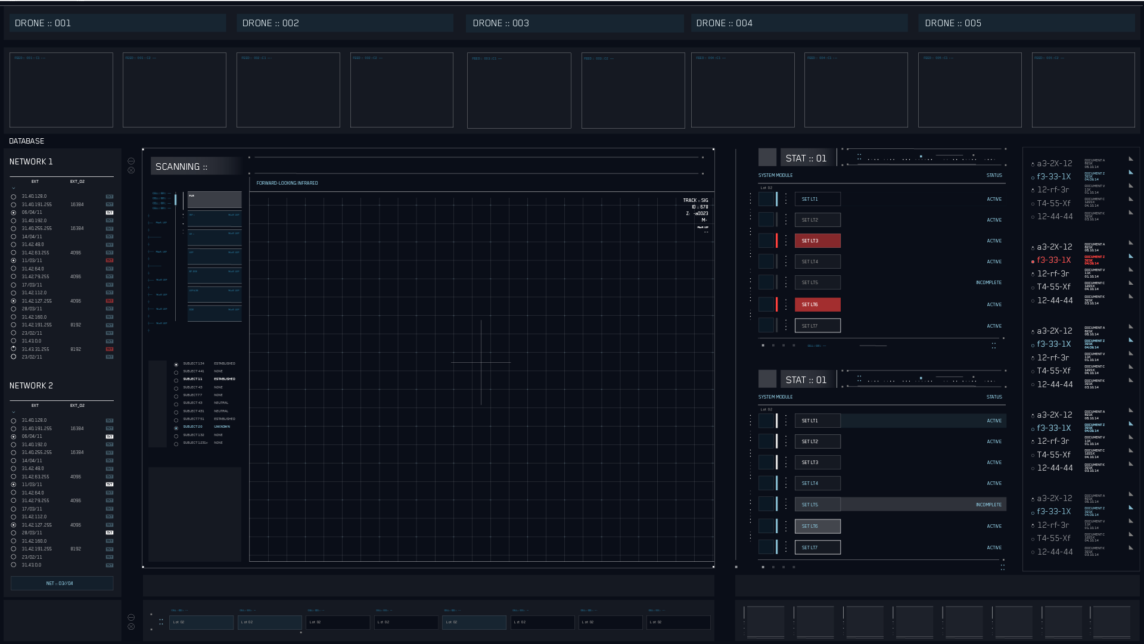Click red TXT badge on Network 1 31.43.31.255 row
Image resolution: width=1144 pixels, height=644 pixels.
pyautogui.click(x=110, y=349)
